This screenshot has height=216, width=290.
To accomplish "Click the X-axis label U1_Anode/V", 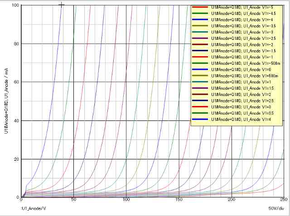I will (32, 208).
